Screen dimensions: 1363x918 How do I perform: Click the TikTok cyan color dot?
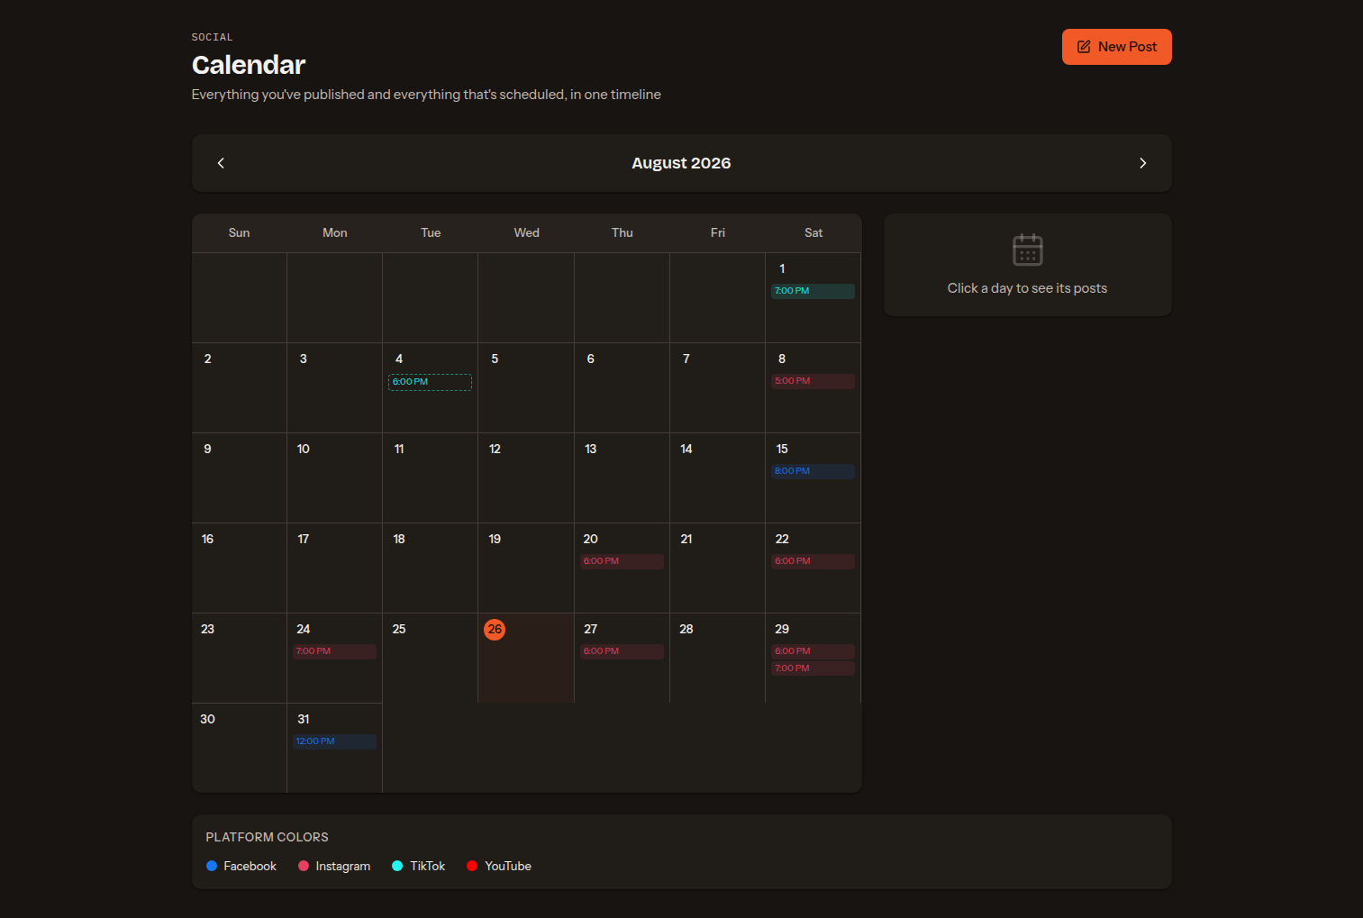click(397, 866)
